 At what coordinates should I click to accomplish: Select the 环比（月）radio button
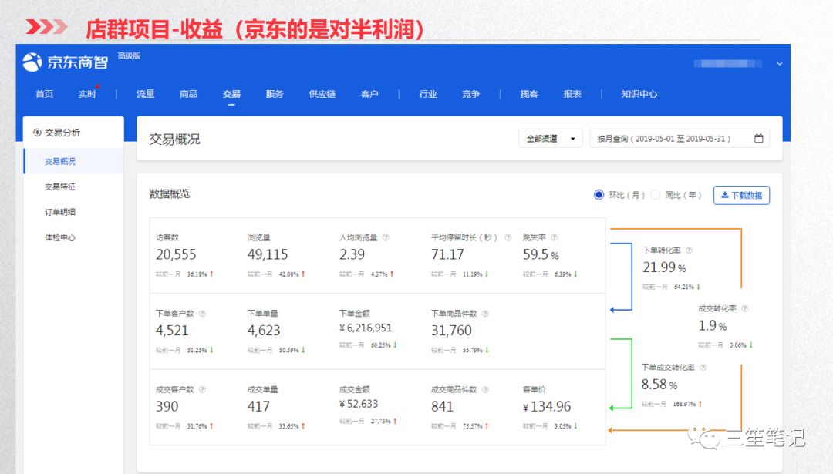(599, 195)
